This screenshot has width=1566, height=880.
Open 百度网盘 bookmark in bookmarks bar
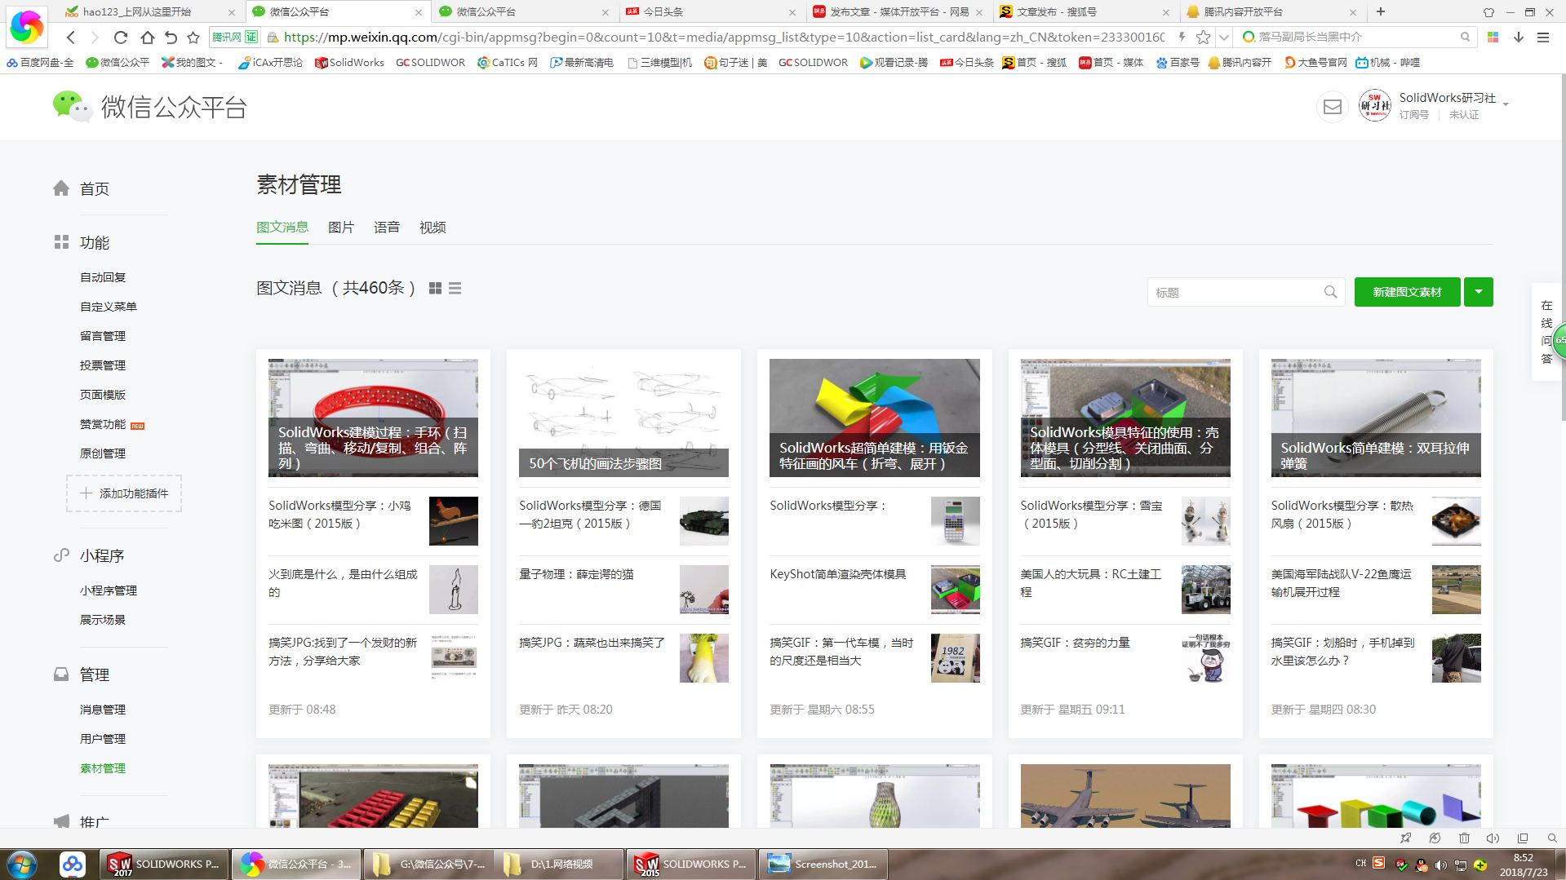[x=40, y=63]
